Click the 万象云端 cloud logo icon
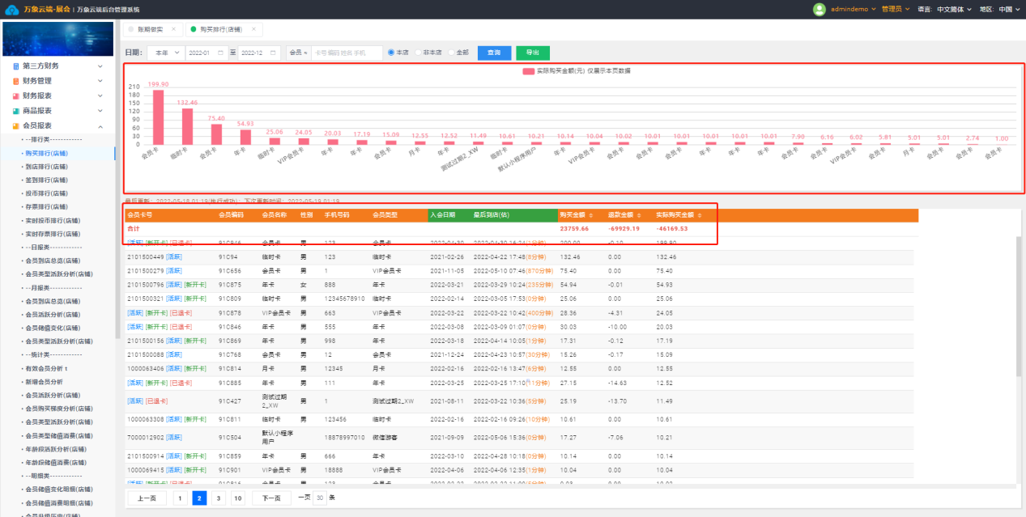 12,9
